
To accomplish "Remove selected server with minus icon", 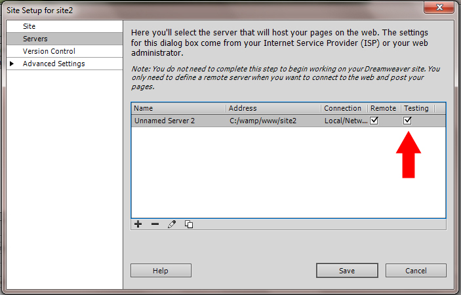I will pyautogui.click(x=155, y=224).
